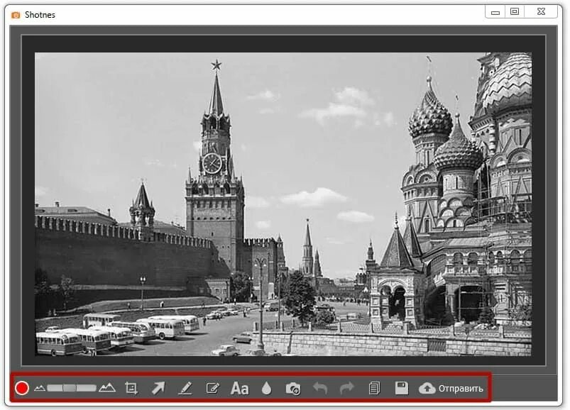Screen dimensions: 570x410
Task: Copy image to clipboard icon
Action: click(x=374, y=388)
